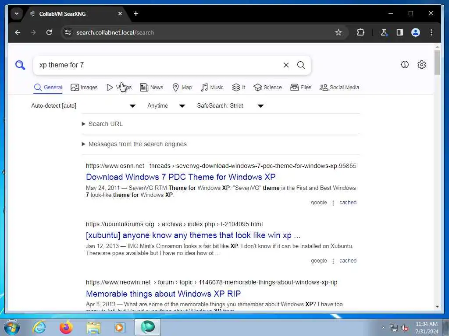The image size is (449, 336).
Task: Click the scrollbar down arrow
Action: click(437, 307)
